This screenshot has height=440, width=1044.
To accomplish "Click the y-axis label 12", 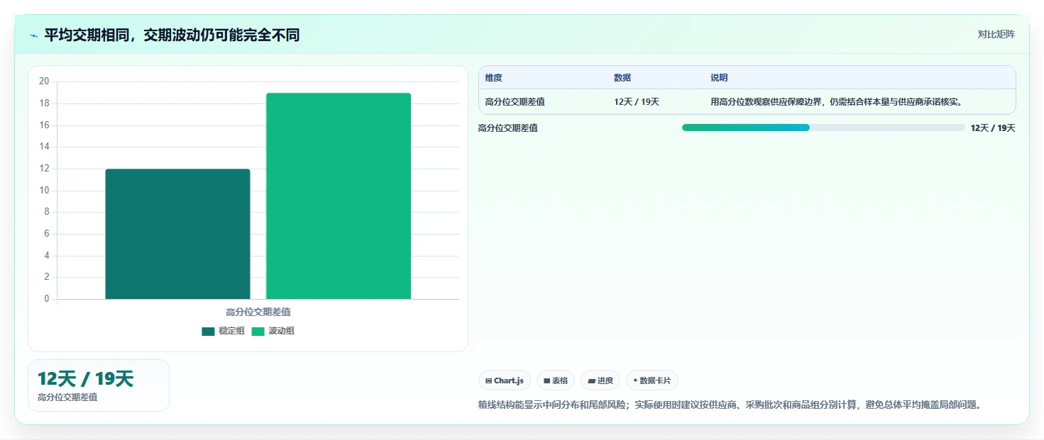I will pyautogui.click(x=44, y=169).
